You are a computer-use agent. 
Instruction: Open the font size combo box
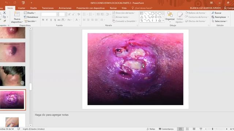[63, 14]
